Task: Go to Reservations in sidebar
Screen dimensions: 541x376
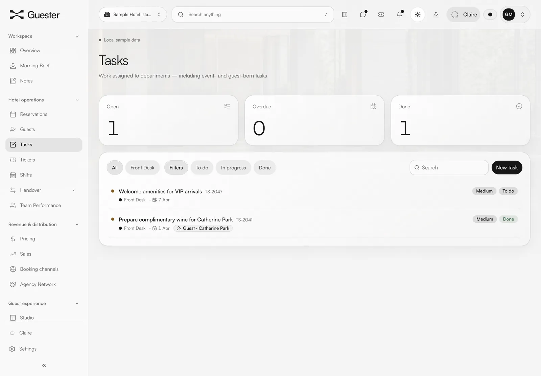Action: pyautogui.click(x=44, y=114)
